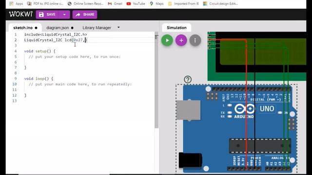Select the Simulation tab
Screen dimensions: 312x175
(x=176, y=28)
